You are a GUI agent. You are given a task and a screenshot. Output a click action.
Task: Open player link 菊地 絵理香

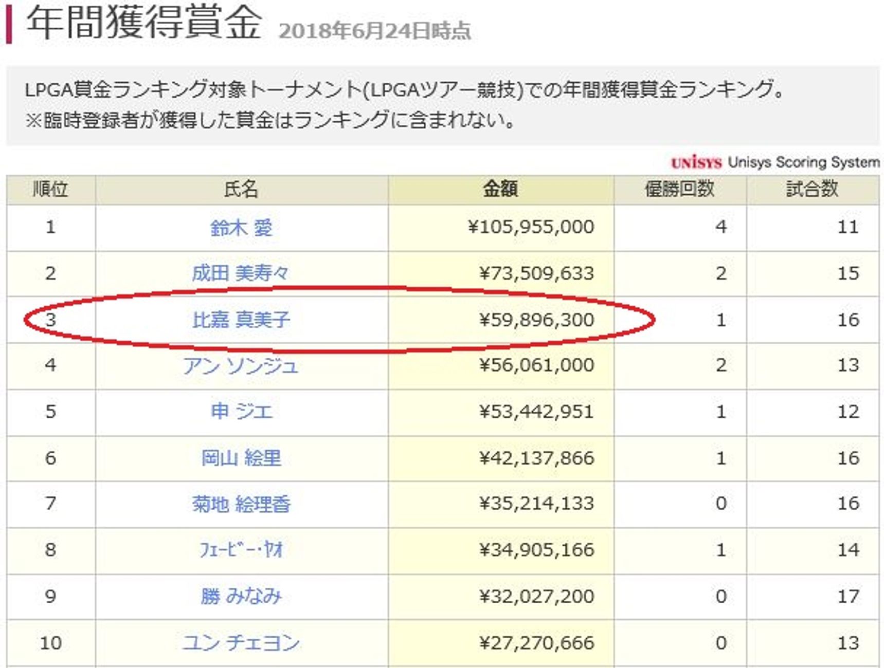[241, 504]
